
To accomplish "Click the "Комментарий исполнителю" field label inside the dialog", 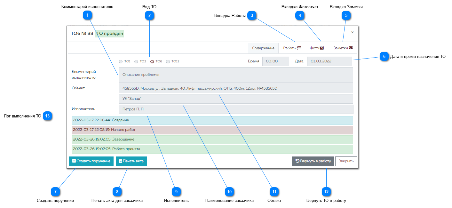I will pos(84,75).
